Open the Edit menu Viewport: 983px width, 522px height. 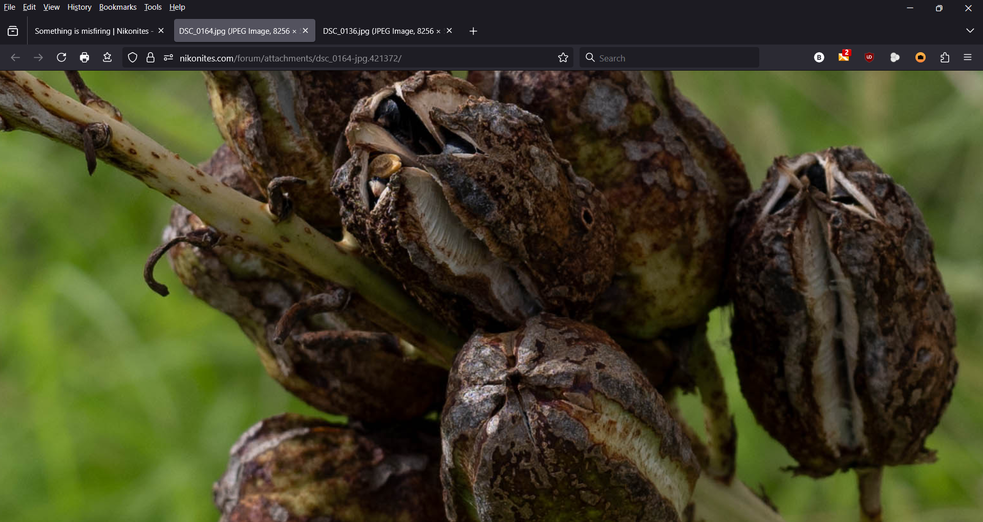point(29,7)
